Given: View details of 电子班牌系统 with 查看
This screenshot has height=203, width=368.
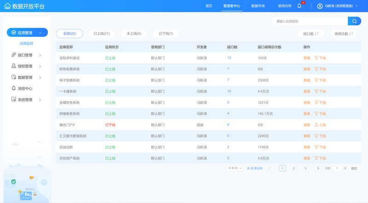Looking at the screenshot, I should pyautogui.click(x=307, y=80).
